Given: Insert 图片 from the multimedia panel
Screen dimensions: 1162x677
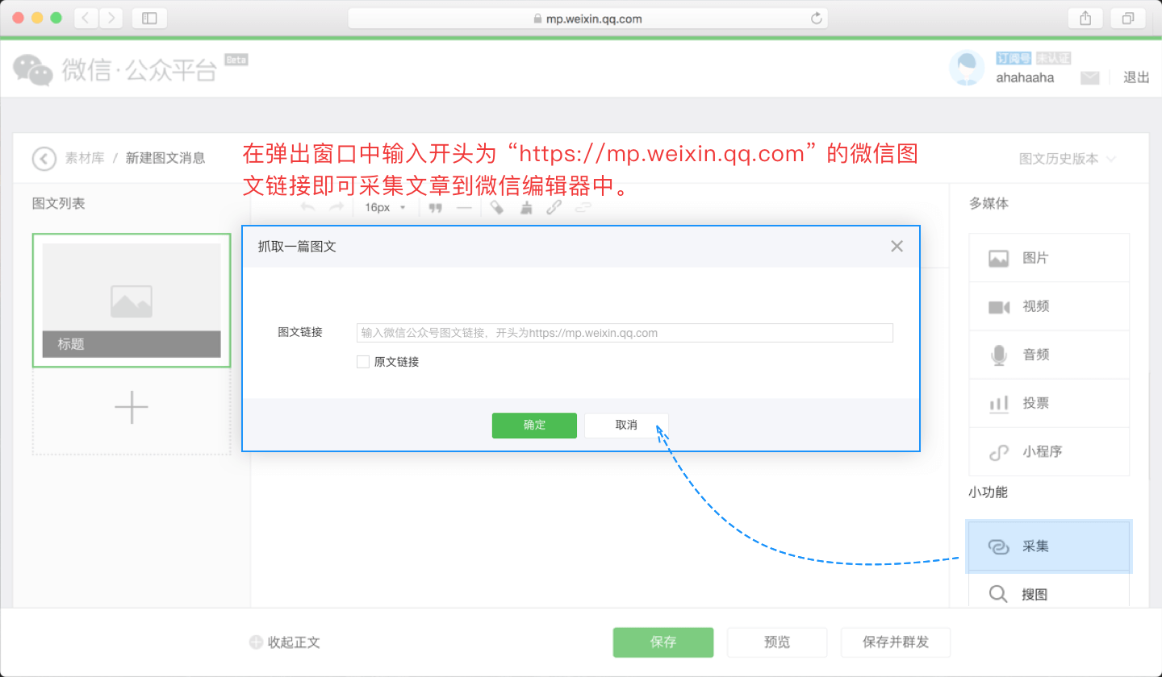Looking at the screenshot, I should coord(1049,258).
